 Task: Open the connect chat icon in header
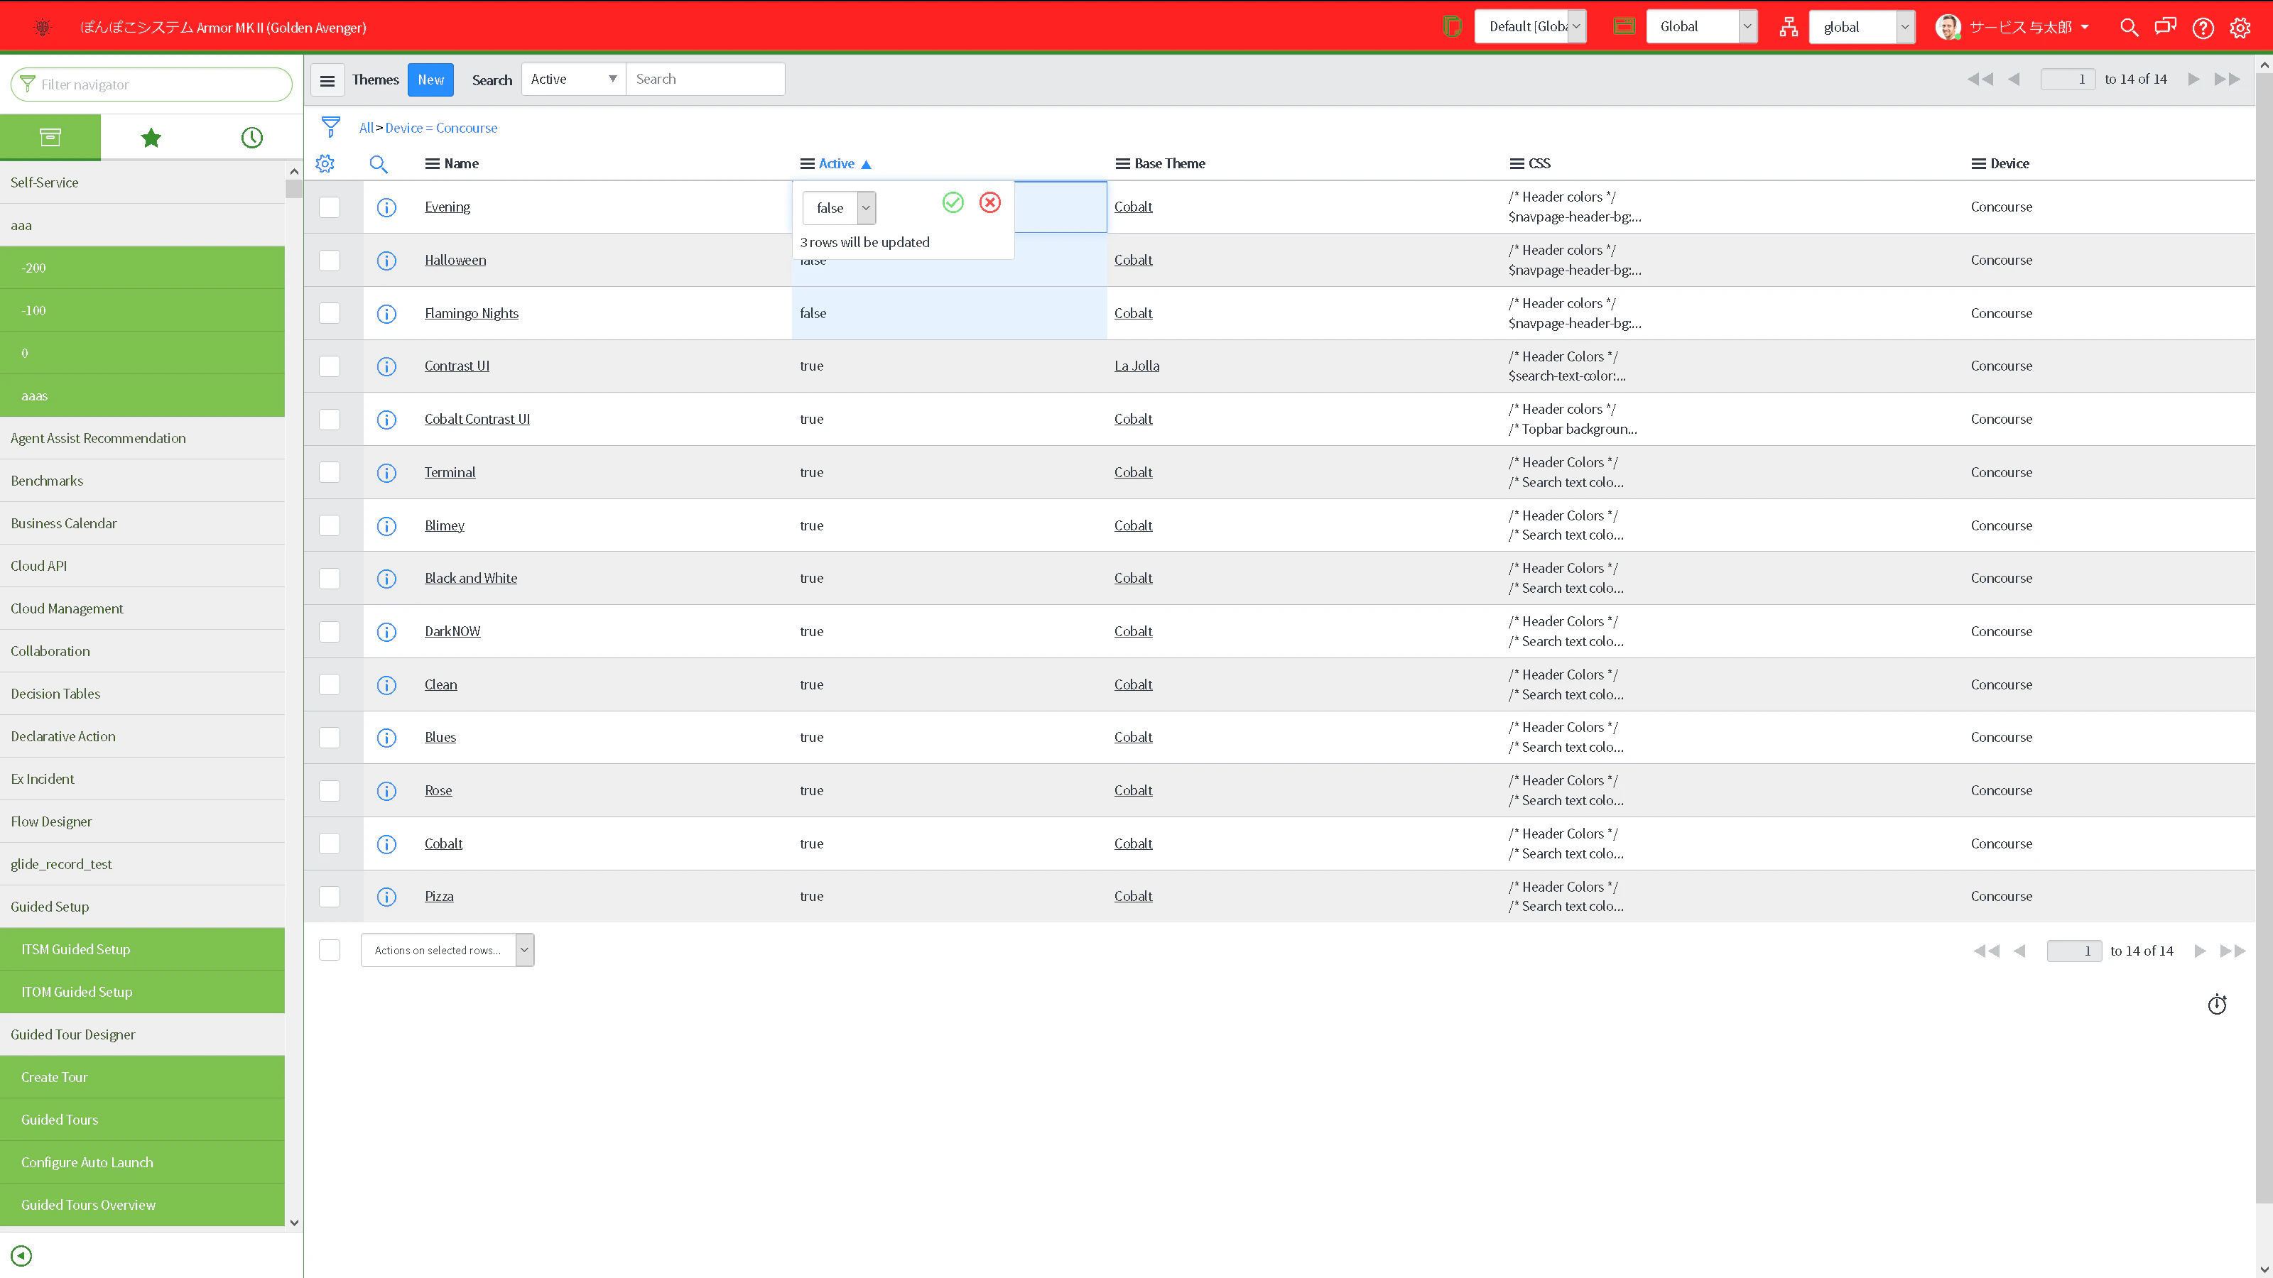coord(2165,28)
